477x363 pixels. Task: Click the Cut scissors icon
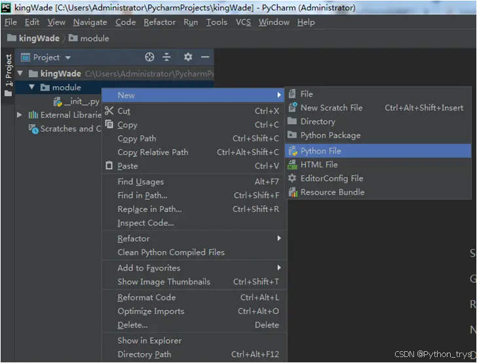(109, 111)
